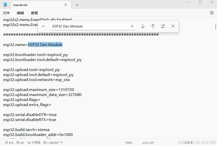Click line esp32.upload.tool.default=esptool_py
Viewport: 217px width, 146px height.
pos(38,75)
